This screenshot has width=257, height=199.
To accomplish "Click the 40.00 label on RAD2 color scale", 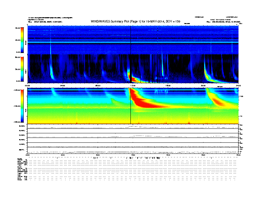I will point(18,28).
